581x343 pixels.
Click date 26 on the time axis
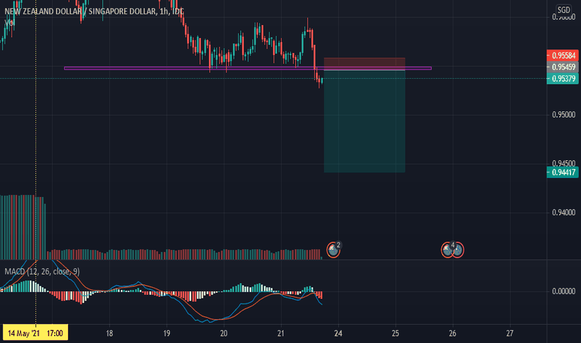point(453,334)
